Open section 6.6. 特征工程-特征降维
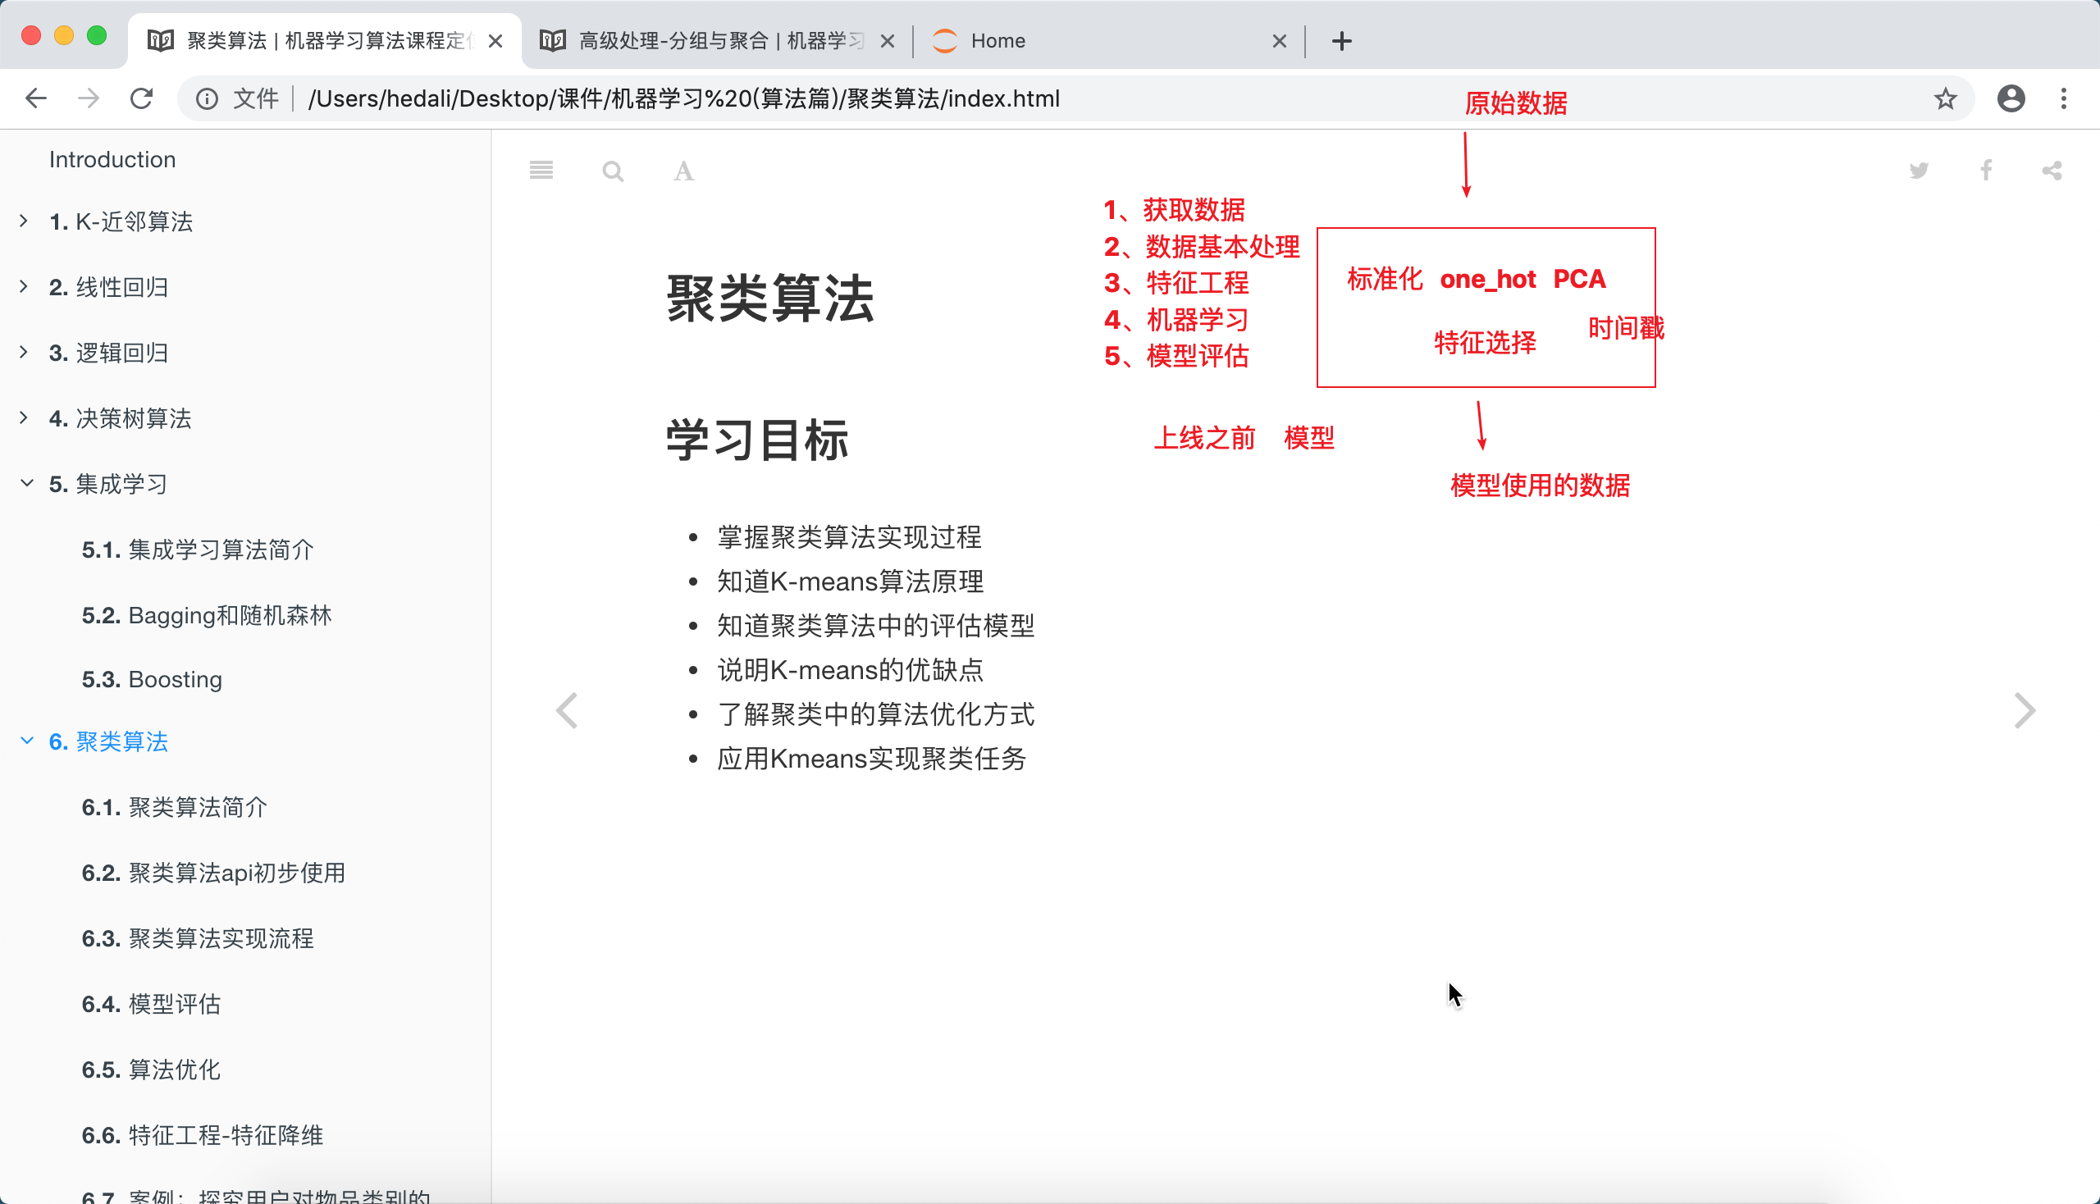Image resolution: width=2100 pixels, height=1204 pixels. coord(203,1135)
